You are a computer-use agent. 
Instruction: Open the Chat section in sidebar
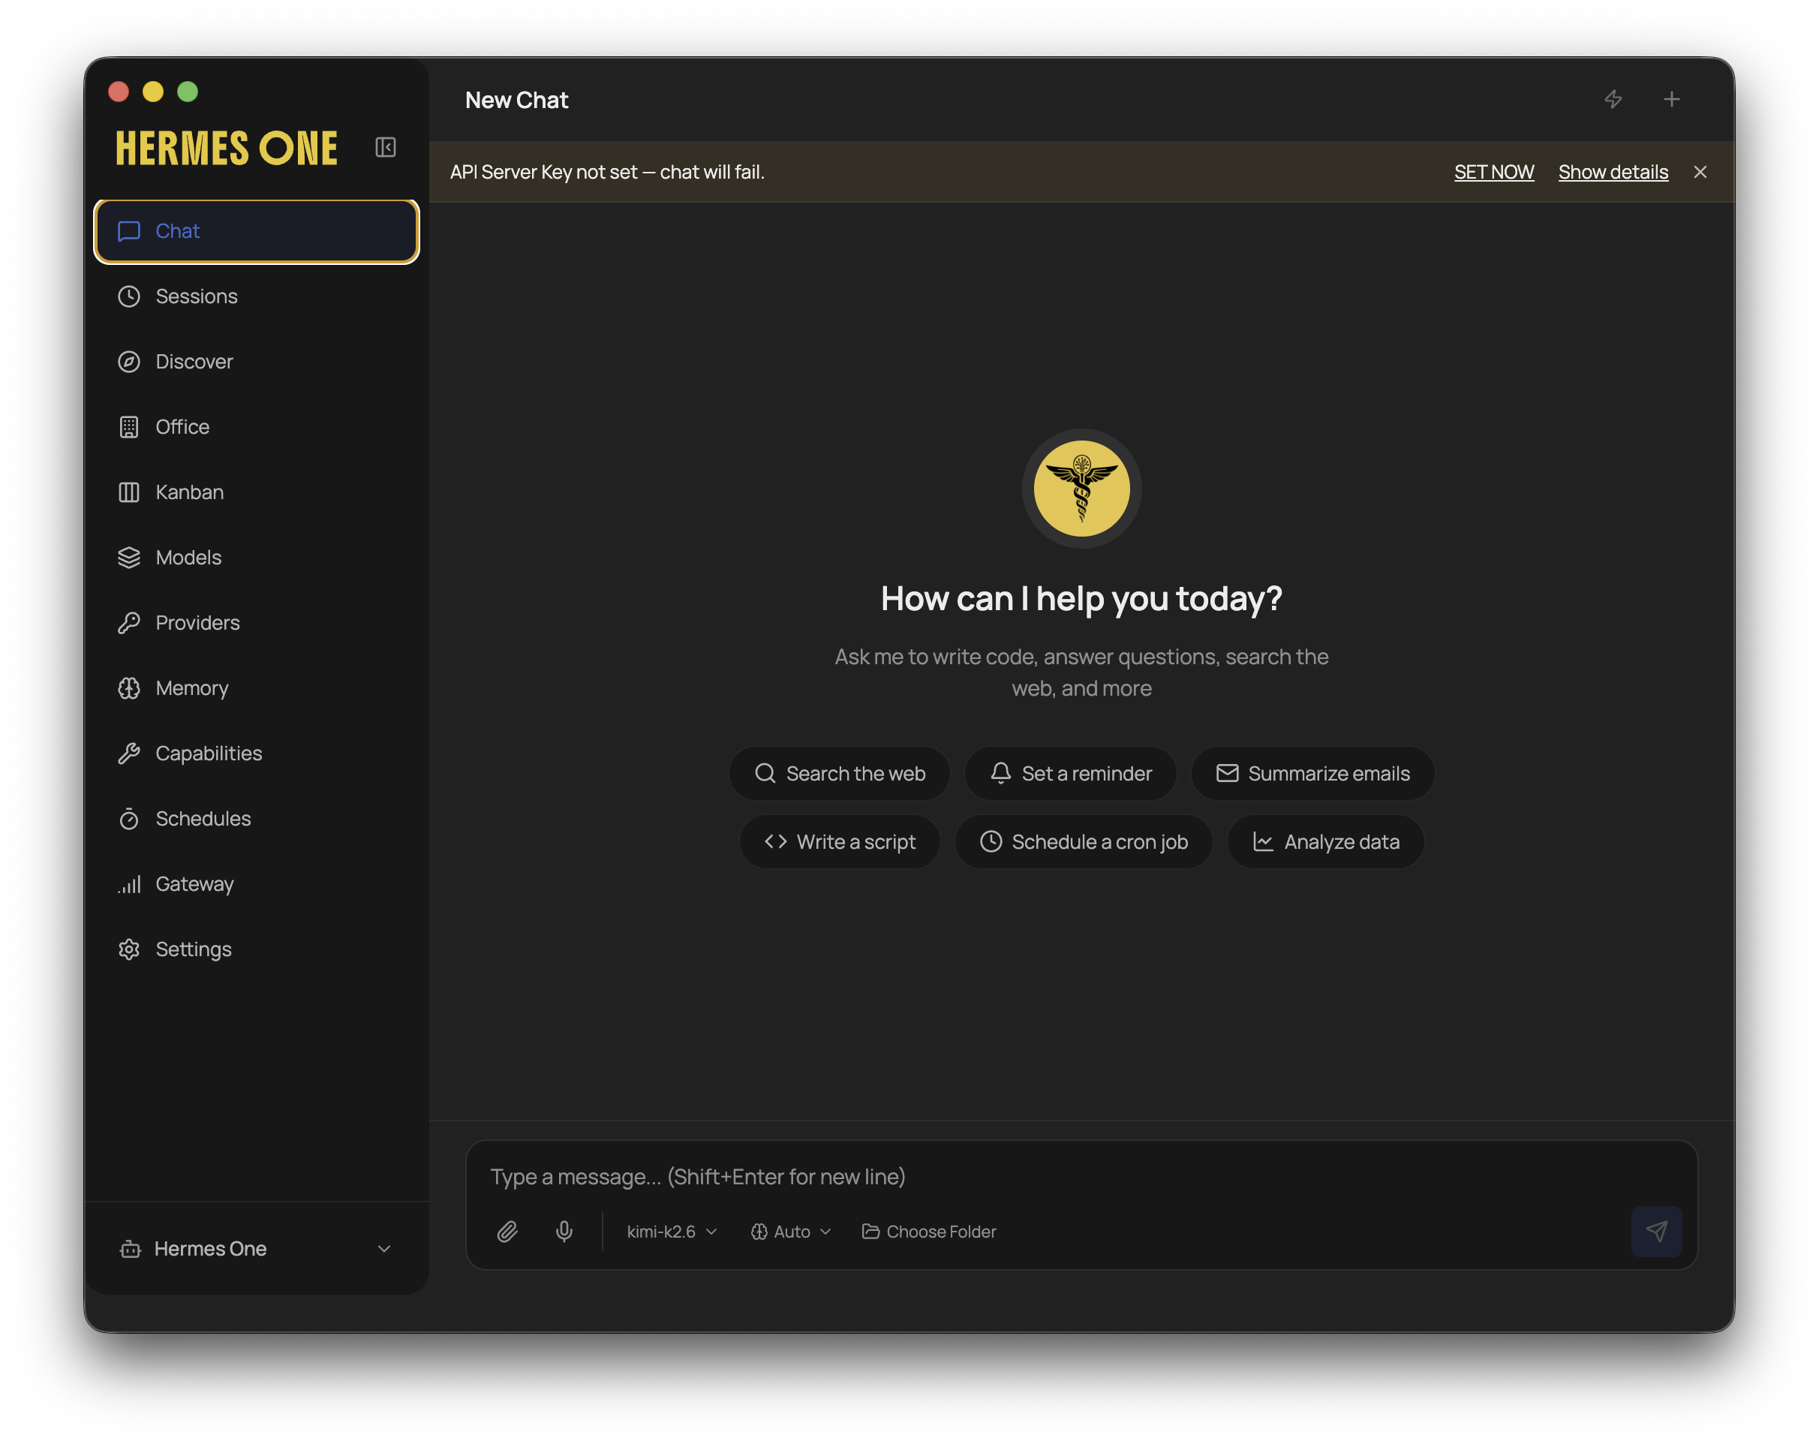tap(257, 231)
